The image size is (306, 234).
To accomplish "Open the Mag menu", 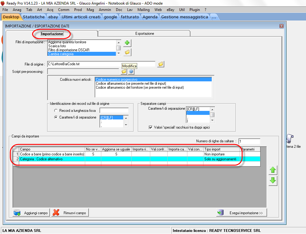I will tap(90, 9).
